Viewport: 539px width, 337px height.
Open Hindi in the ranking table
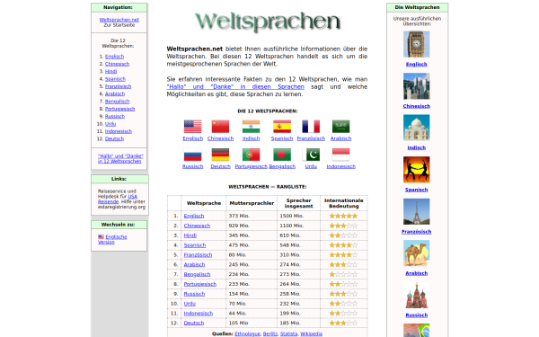pos(190,235)
